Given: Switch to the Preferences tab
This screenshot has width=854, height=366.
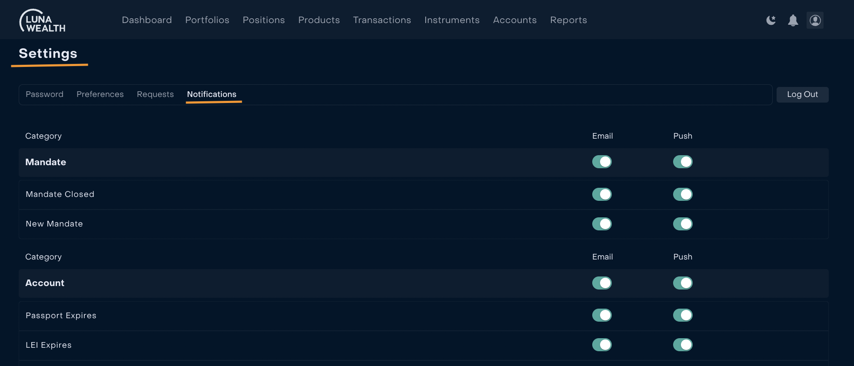Looking at the screenshot, I should [100, 94].
